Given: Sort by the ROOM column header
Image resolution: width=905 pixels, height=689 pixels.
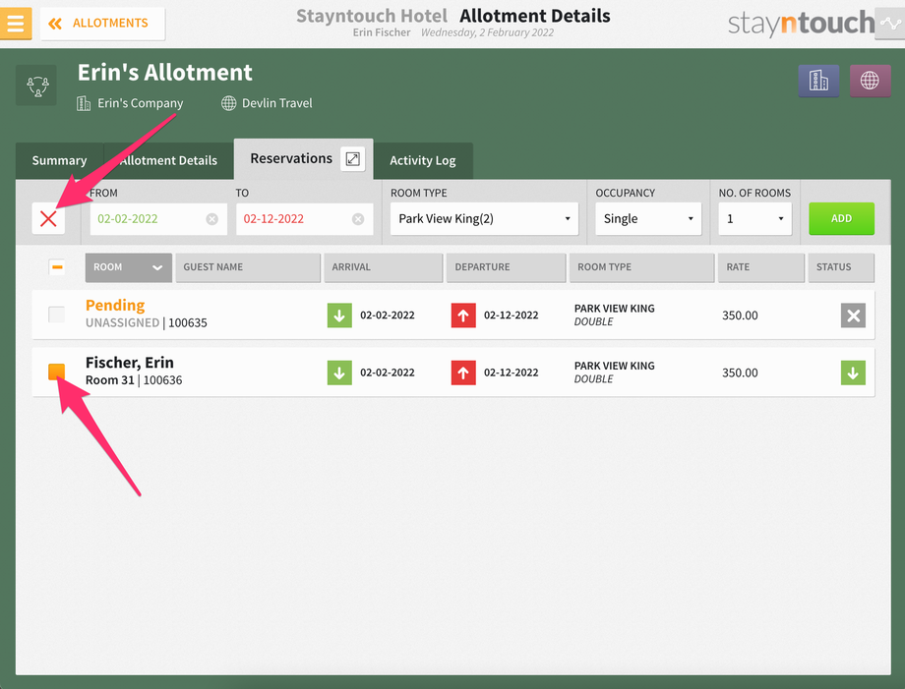Looking at the screenshot, I should coord(128,267).
